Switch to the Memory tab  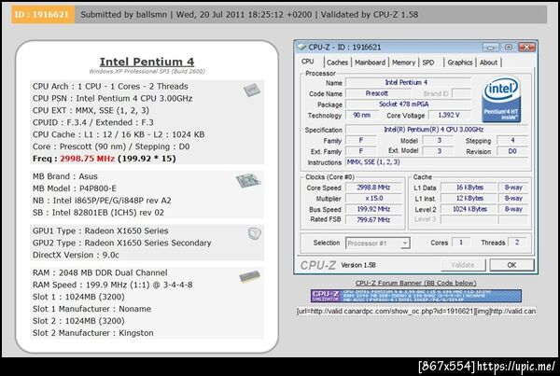click(x=403, y=63)
